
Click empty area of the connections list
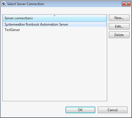click(55, 66)
